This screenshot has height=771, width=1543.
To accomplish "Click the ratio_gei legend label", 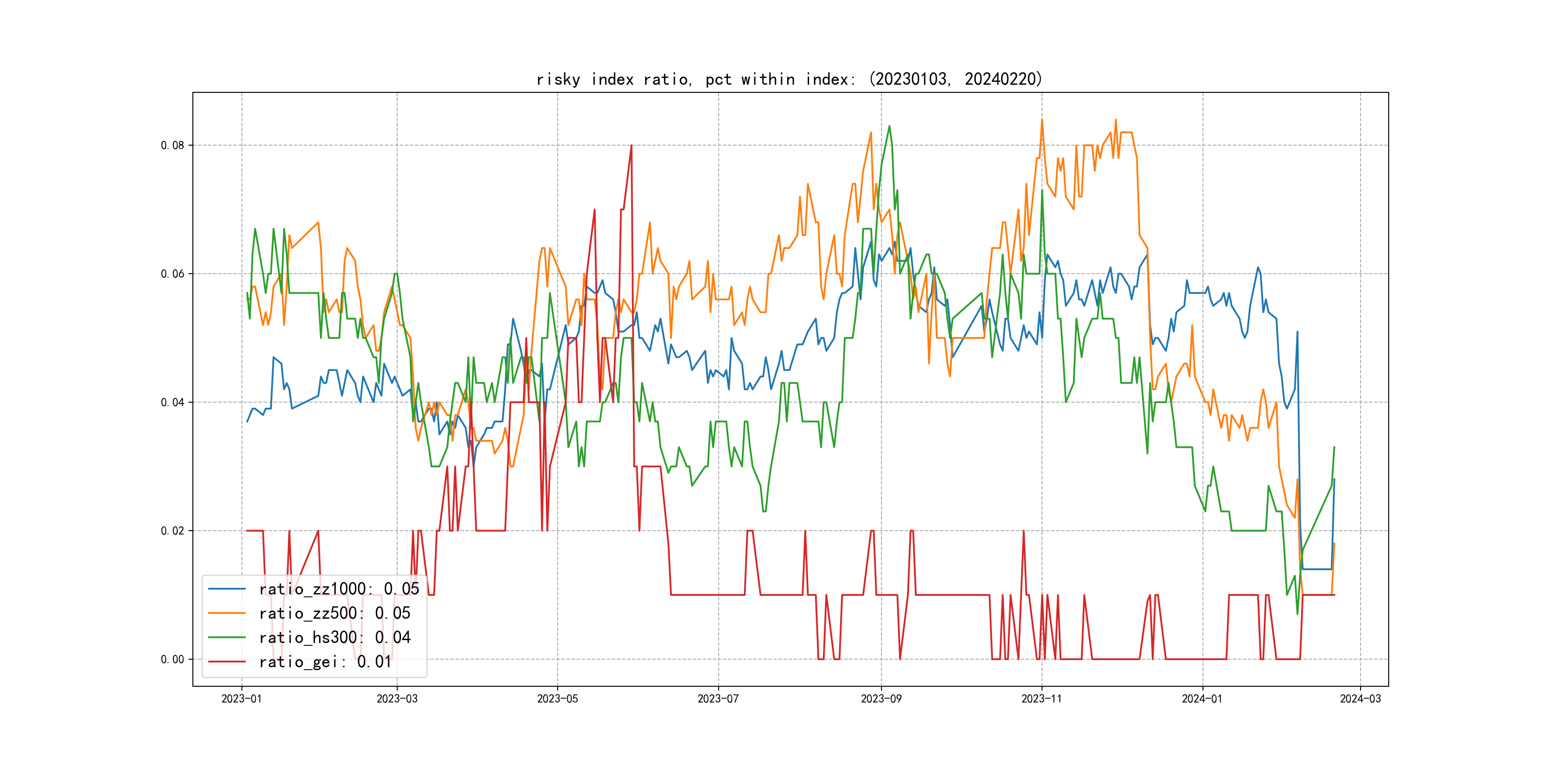I will [x=325, y=662].
